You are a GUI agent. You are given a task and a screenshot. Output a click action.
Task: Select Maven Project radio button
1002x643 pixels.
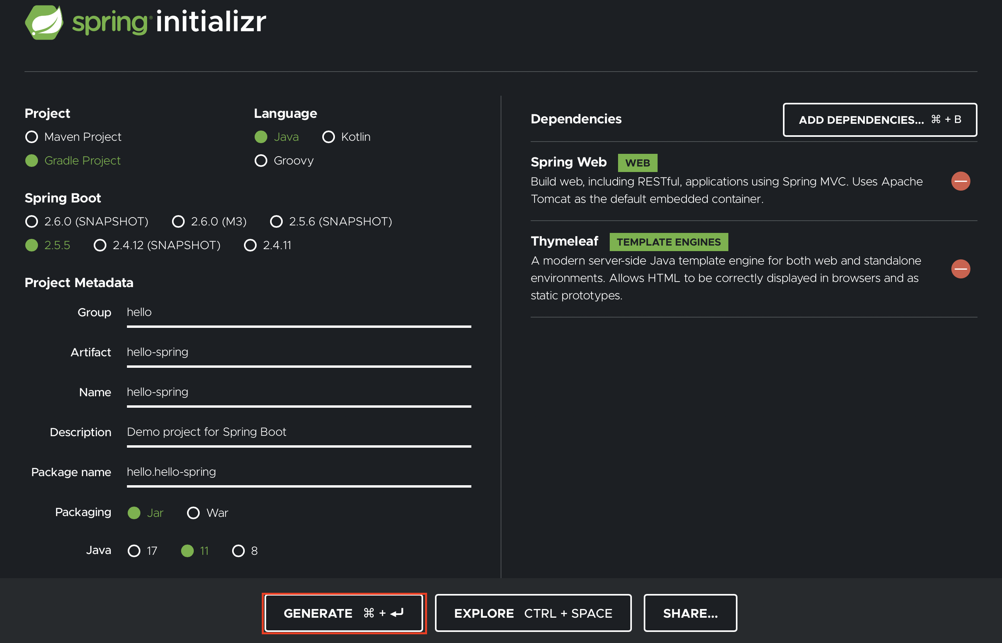32,137
